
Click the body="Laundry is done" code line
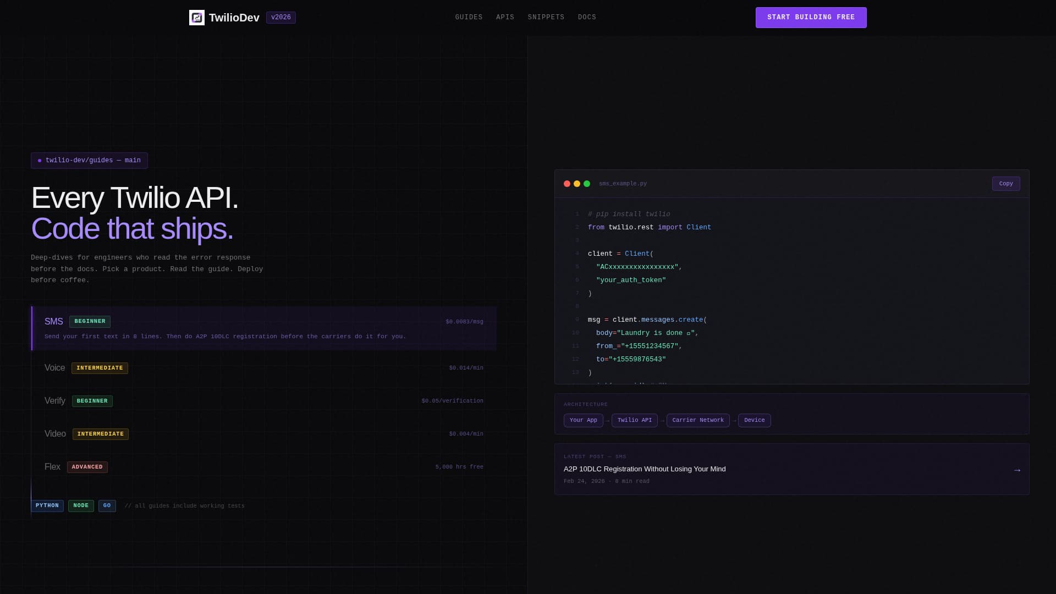point(647,333)
